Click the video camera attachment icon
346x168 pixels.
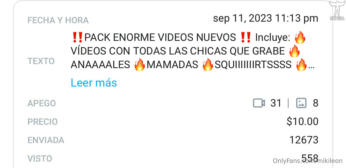259,103
